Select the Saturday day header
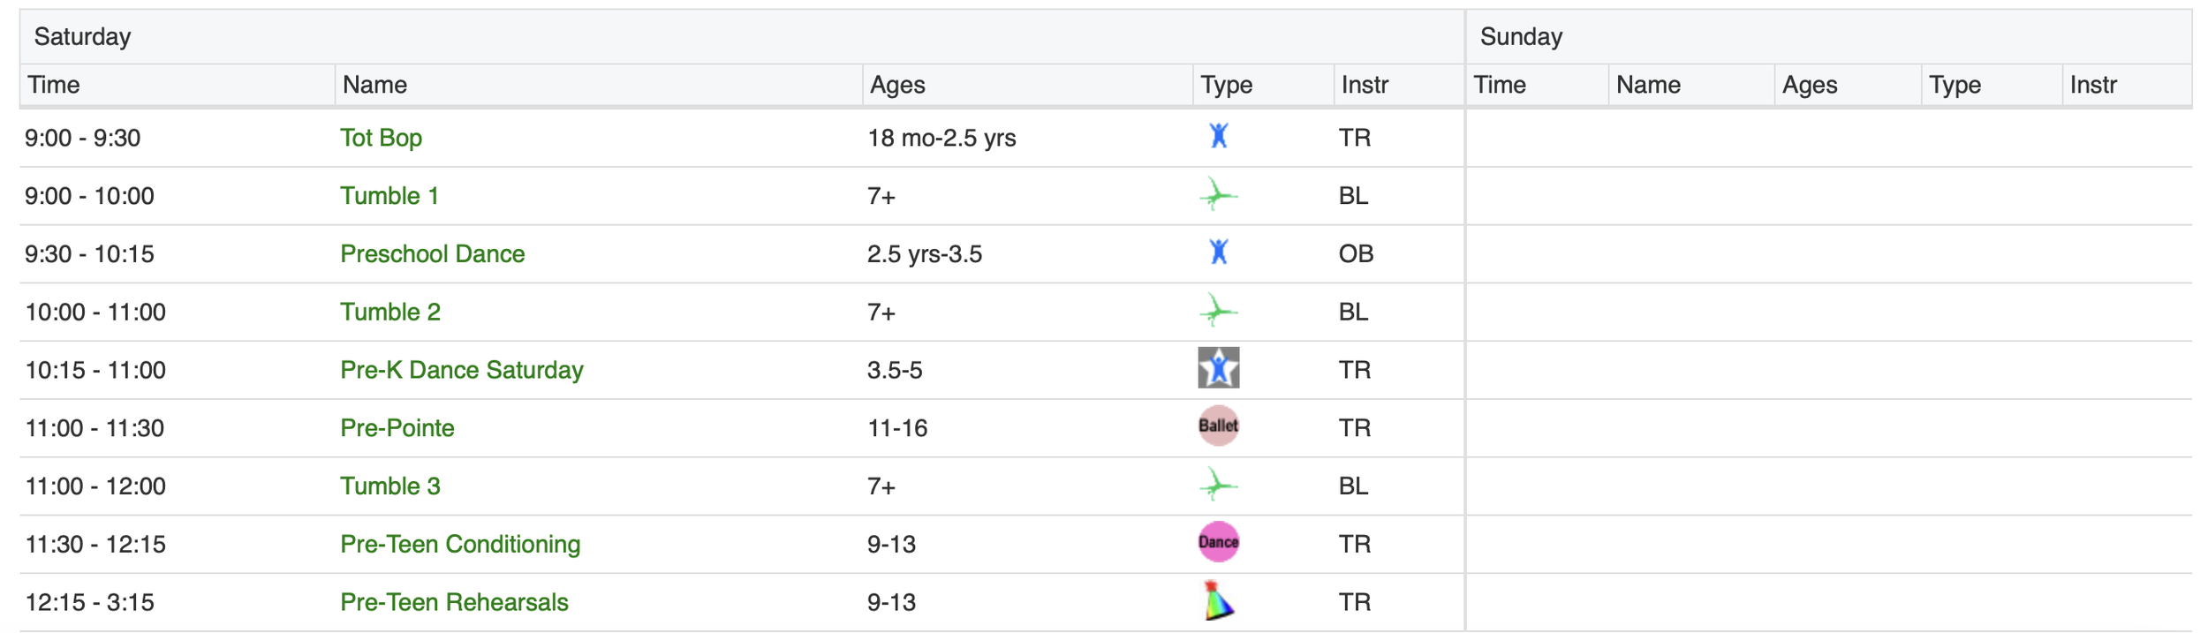Image resolution: width=2208 pixels, height=633 pixels. (x=82, y=37)
